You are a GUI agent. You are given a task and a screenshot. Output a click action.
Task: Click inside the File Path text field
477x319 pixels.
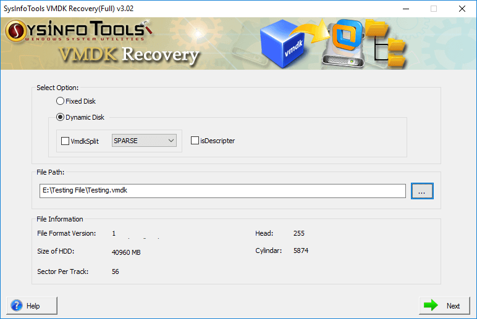tap(222, 191)
